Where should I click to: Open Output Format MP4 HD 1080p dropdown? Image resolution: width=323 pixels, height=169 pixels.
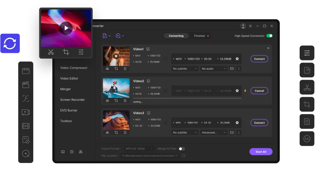point(139,149)
